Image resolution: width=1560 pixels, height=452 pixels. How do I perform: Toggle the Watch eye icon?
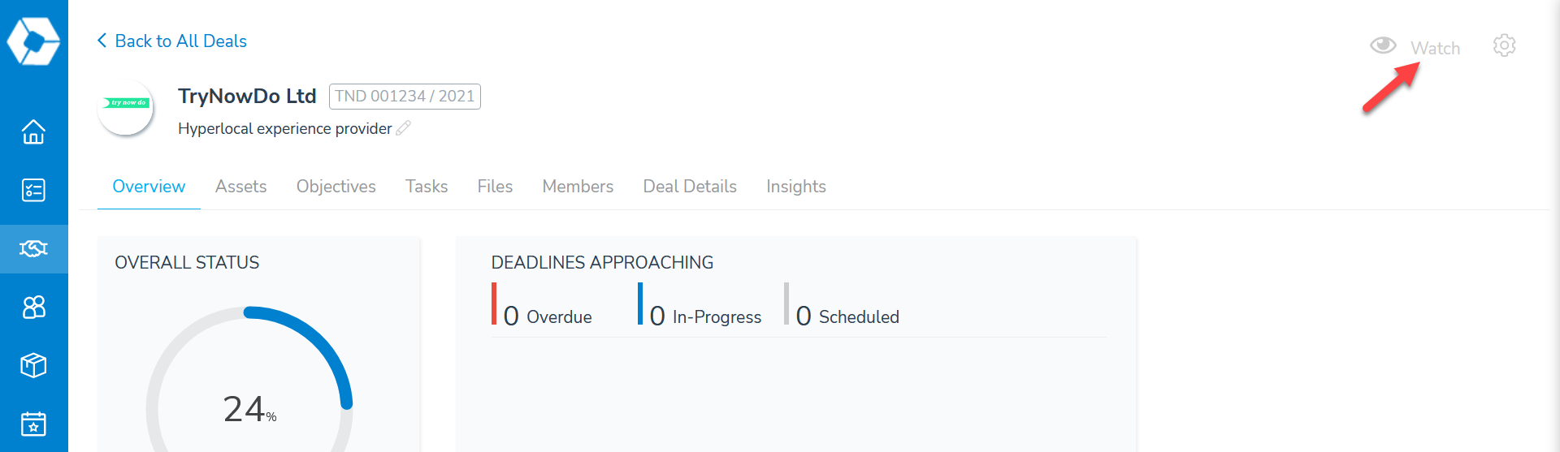tap(1383, 45)
